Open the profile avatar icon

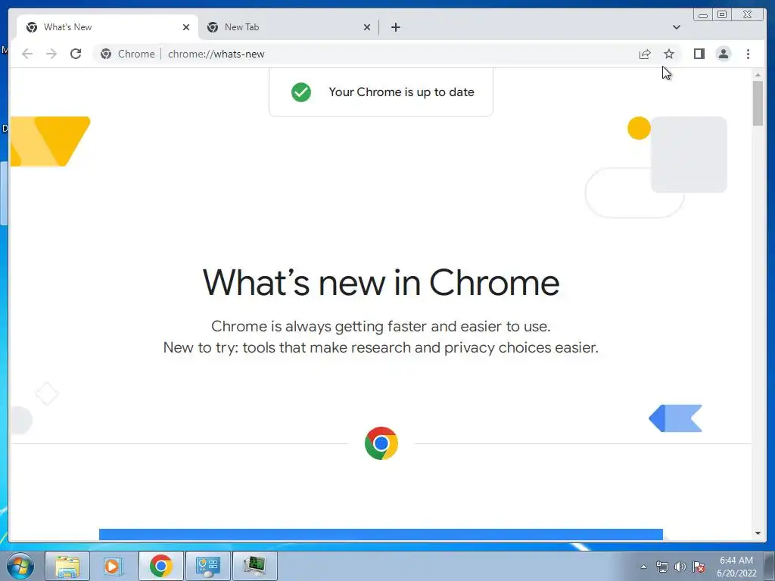723,54
